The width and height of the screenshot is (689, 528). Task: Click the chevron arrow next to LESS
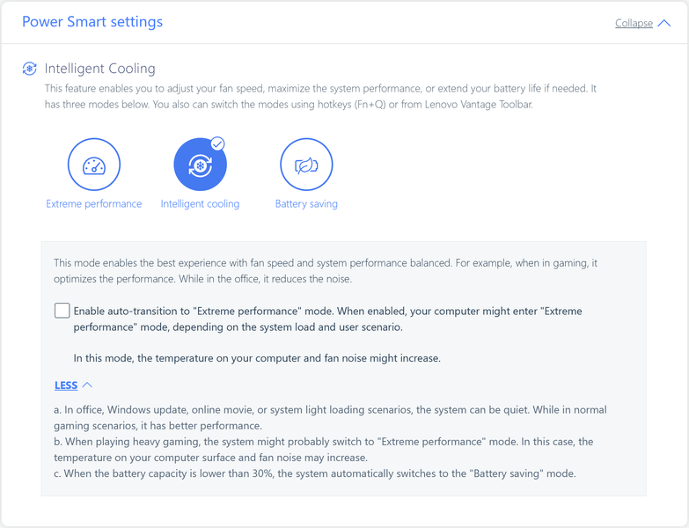click(87, 385)
